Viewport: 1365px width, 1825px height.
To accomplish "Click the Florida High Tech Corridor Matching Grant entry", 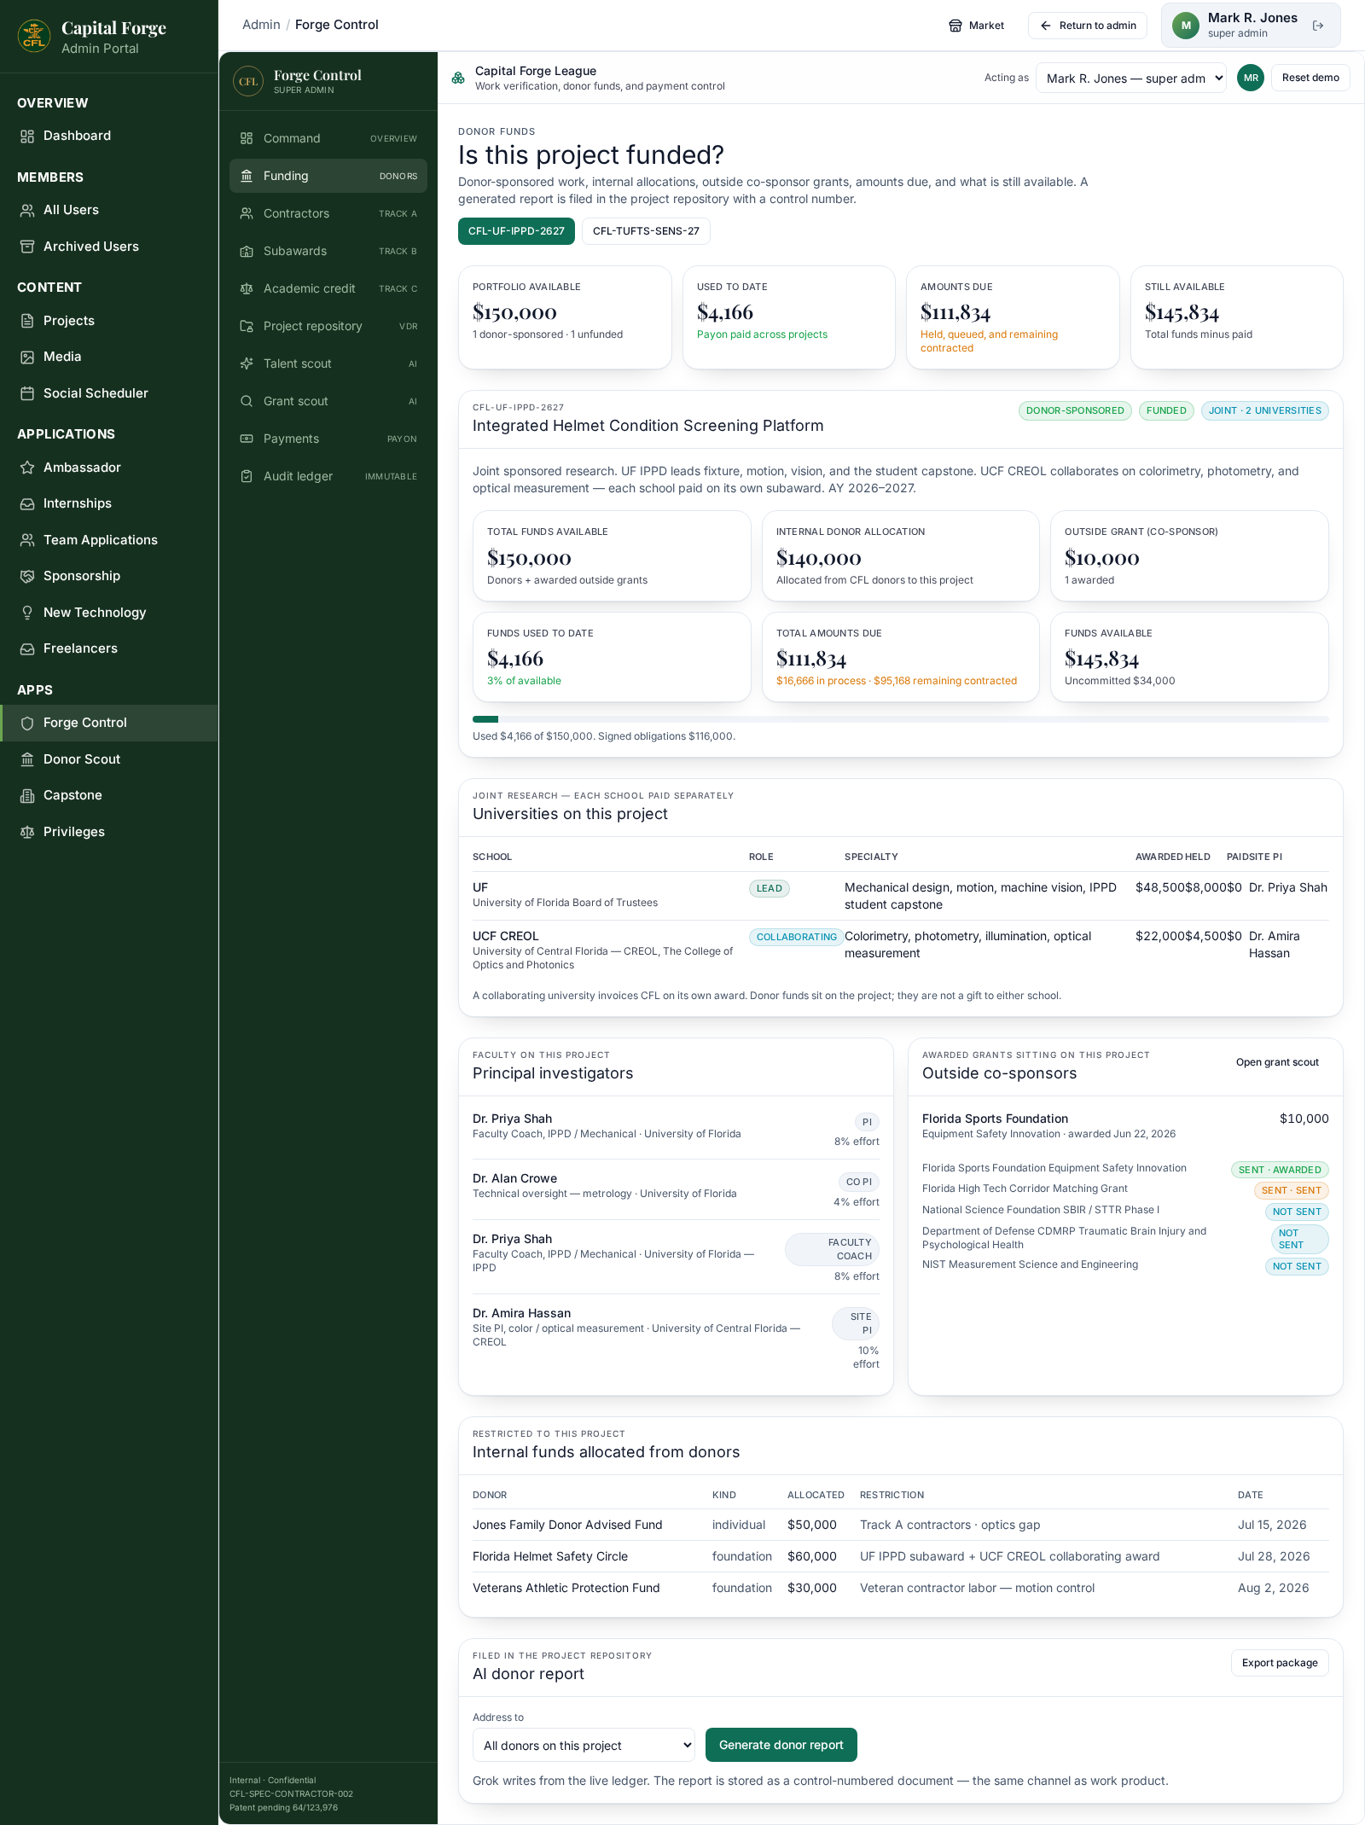I will click(x=1125, y=1190).
